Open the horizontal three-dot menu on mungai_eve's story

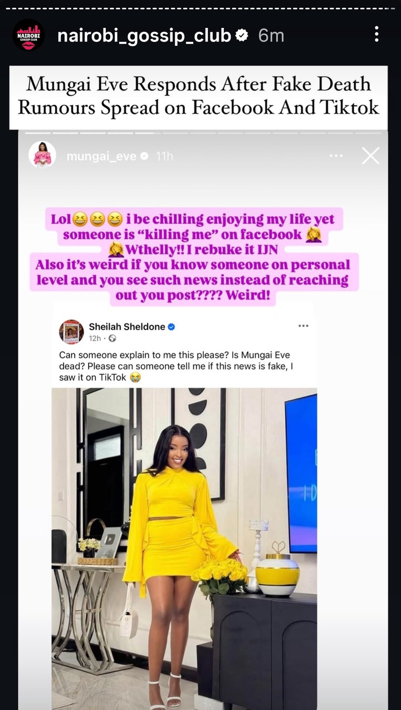tap(336, 156)
